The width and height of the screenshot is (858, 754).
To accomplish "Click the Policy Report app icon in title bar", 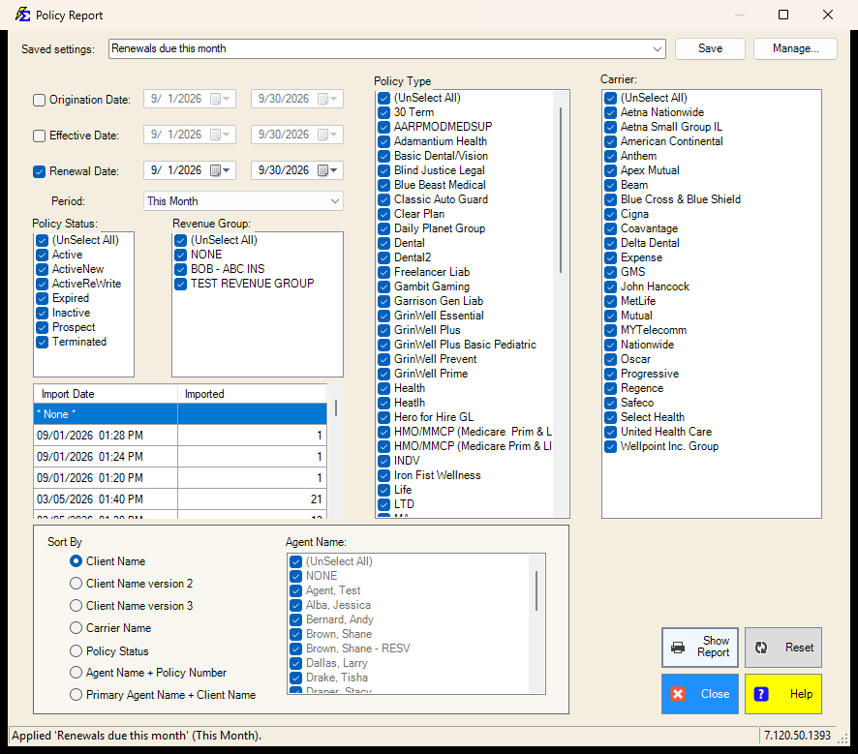I will coord(22,15).
